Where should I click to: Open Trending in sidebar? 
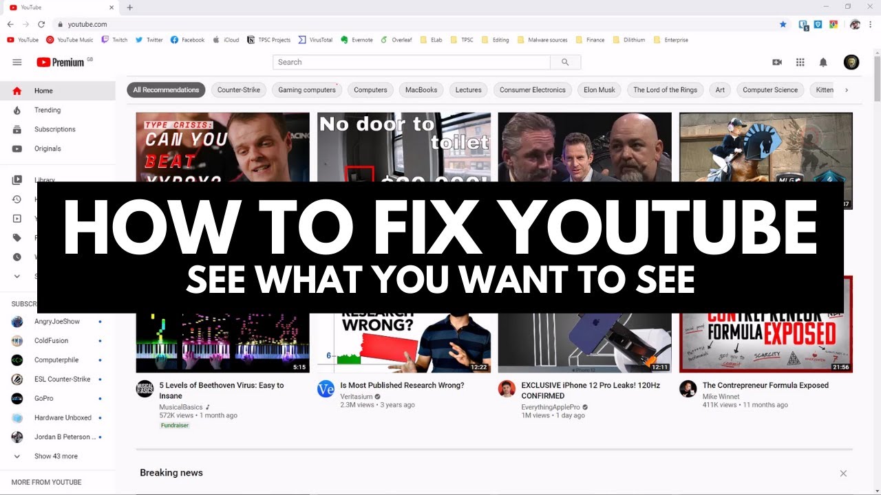click(x=58, y=110)
